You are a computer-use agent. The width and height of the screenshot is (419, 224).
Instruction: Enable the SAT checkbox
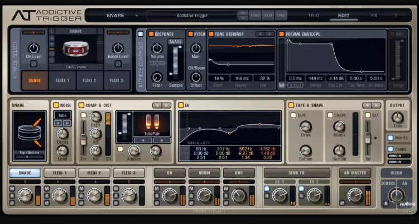click(x=368, y=115)
